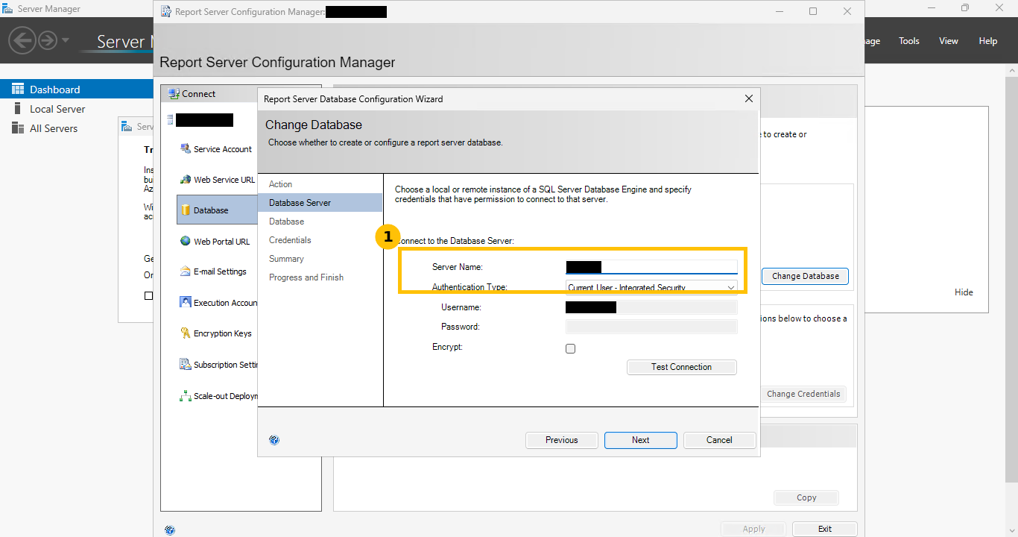Screen dimensions: 1018x537
Task: Open the Scale-out Deployment page
Action: pyautogui.click(x=218, y=396)
